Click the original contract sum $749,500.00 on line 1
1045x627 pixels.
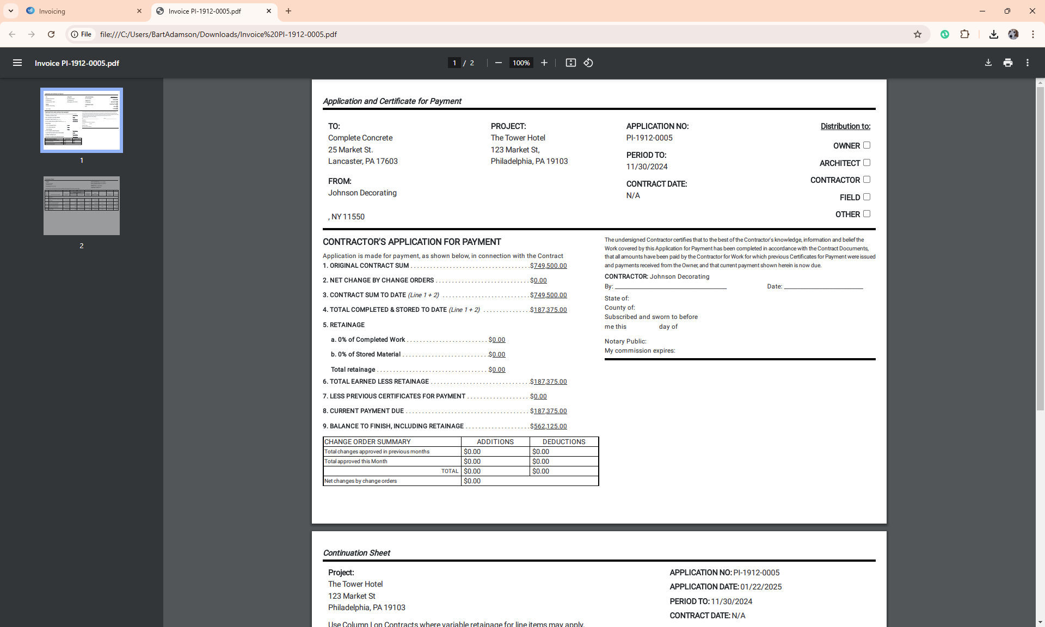548,266
